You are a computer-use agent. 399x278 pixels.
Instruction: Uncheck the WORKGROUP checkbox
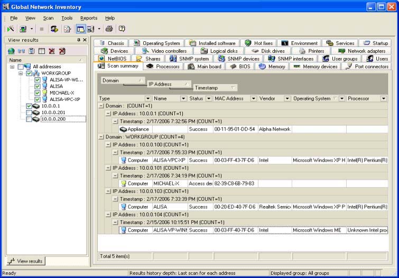point(29,73)
